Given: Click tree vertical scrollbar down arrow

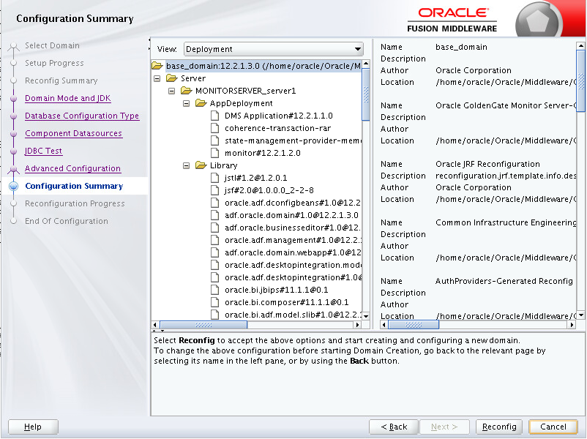Looking at the screenshot, I should tap(366, 316).
